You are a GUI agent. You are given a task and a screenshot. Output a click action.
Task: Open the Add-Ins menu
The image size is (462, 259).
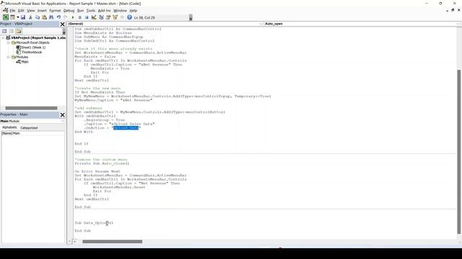pyautogui.click(x=104, y=11)
